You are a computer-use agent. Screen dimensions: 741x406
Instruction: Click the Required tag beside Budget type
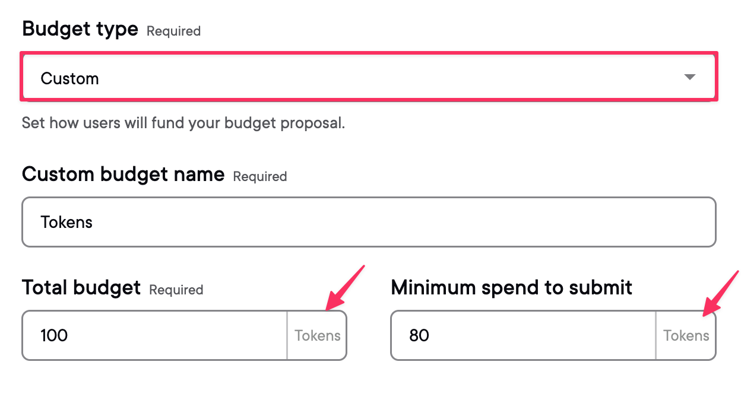[173, 31]
